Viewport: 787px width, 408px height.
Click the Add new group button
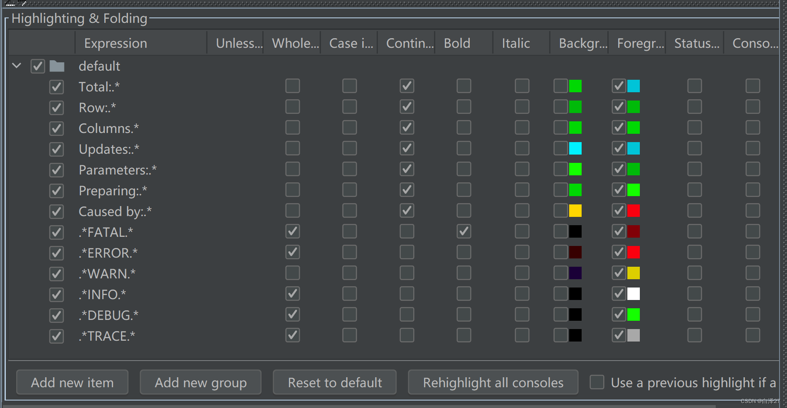tap(200, 382)
